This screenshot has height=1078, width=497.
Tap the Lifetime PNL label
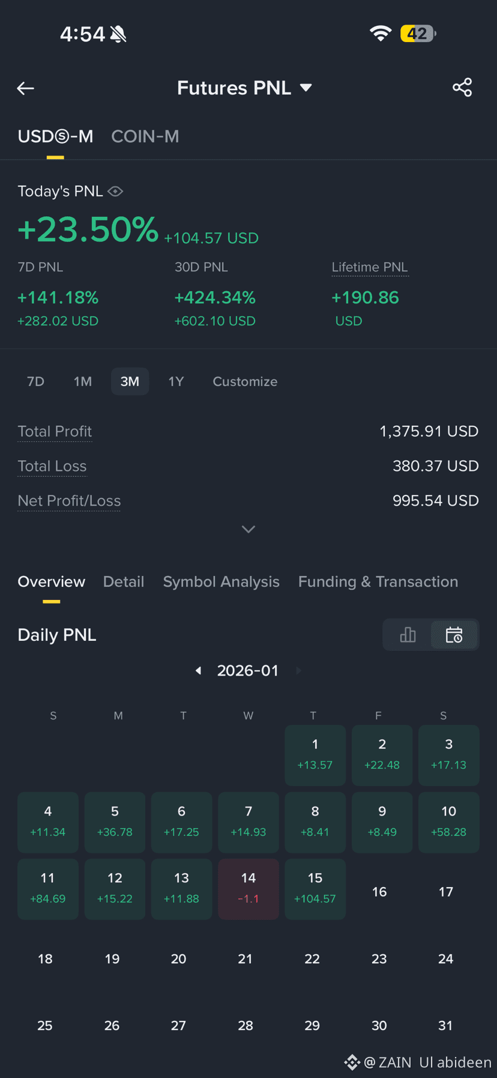pyautogui.click(x=370, y=267)
